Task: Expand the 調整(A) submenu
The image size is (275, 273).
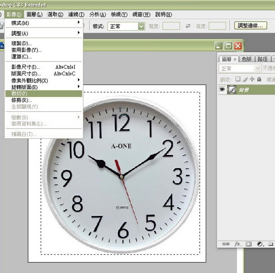Action: coord(44,33)
